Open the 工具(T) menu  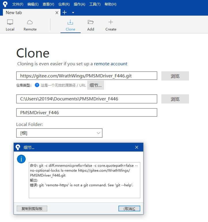coord(95,4)
